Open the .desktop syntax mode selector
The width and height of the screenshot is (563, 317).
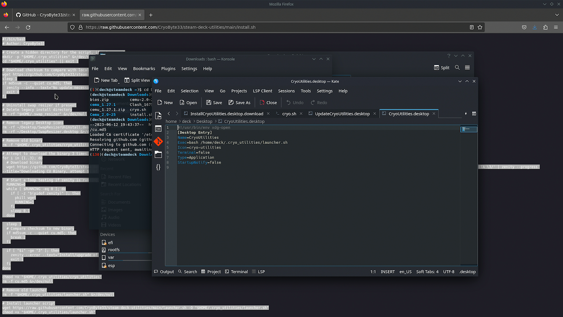coord(467,272)
